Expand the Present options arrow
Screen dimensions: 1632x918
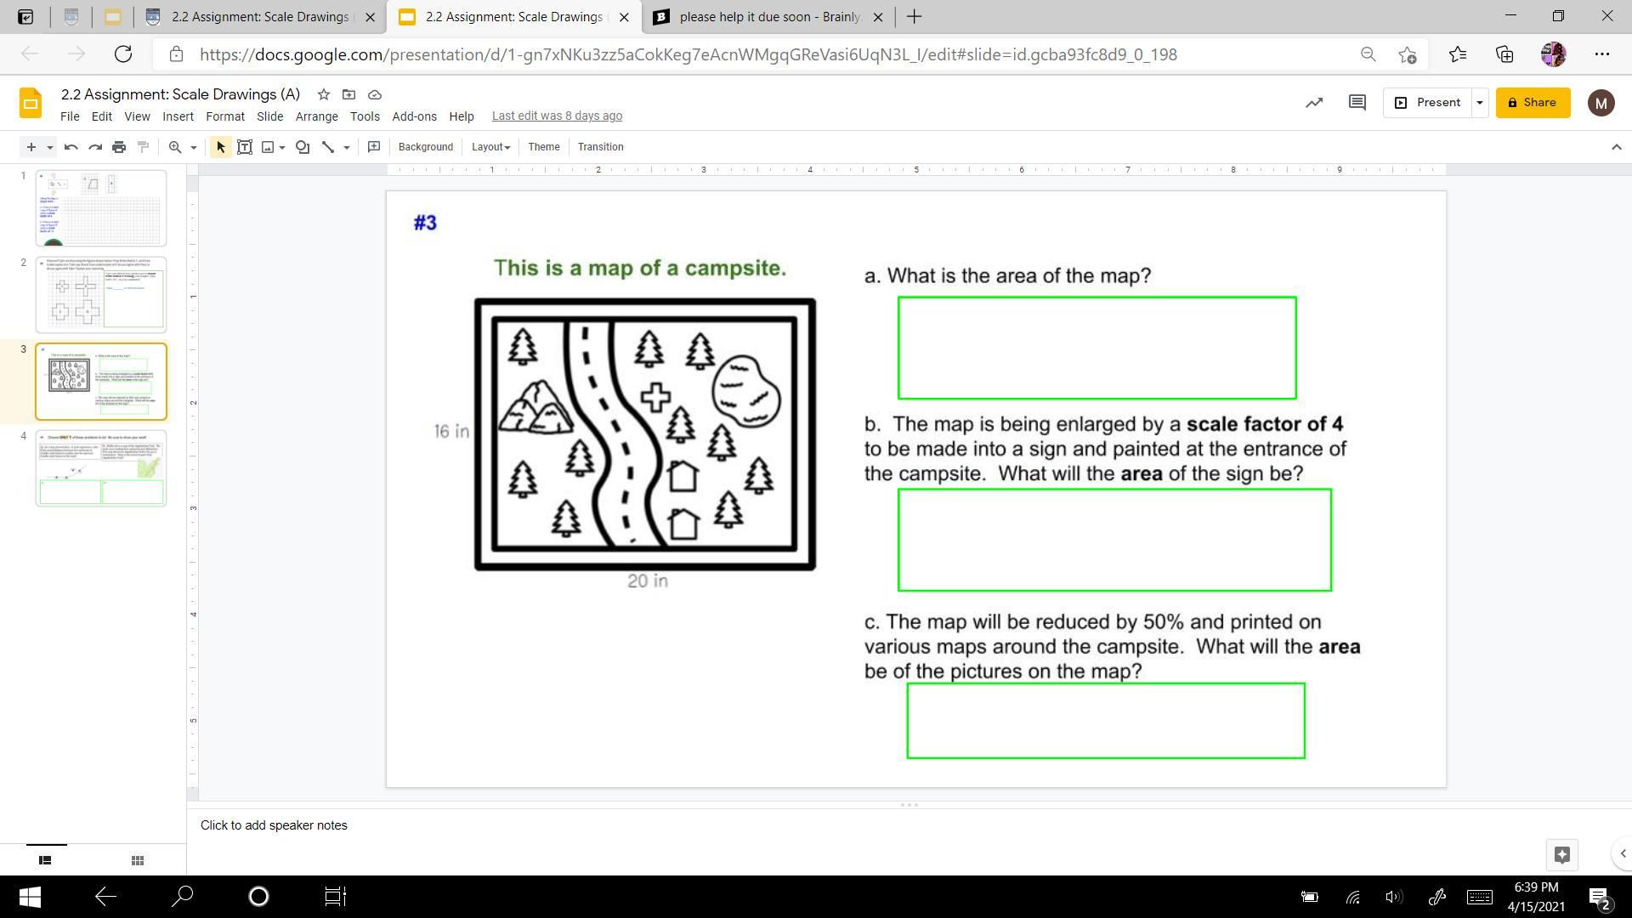pos(1479,103)
